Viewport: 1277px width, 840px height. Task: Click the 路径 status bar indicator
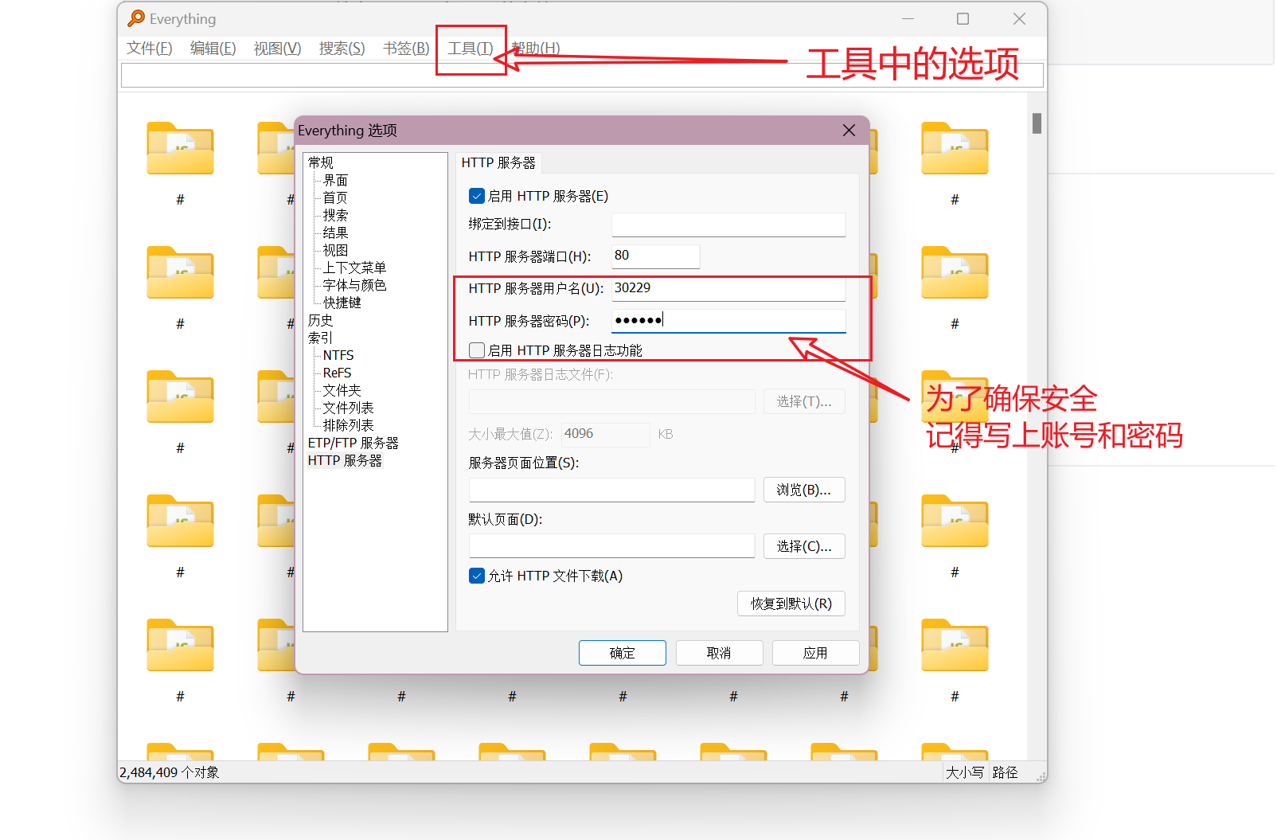coord(1005,772)
